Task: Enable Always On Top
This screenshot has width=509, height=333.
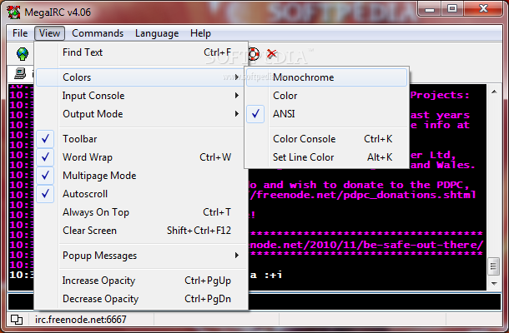Action: click(x=142, y=212)
